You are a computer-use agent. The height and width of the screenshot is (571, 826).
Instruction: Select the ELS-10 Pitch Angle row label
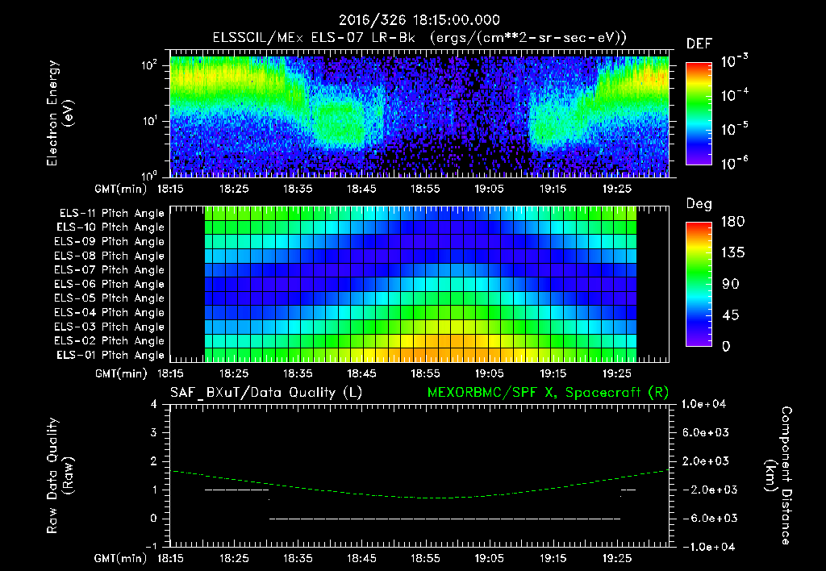(x=111, y=227)
